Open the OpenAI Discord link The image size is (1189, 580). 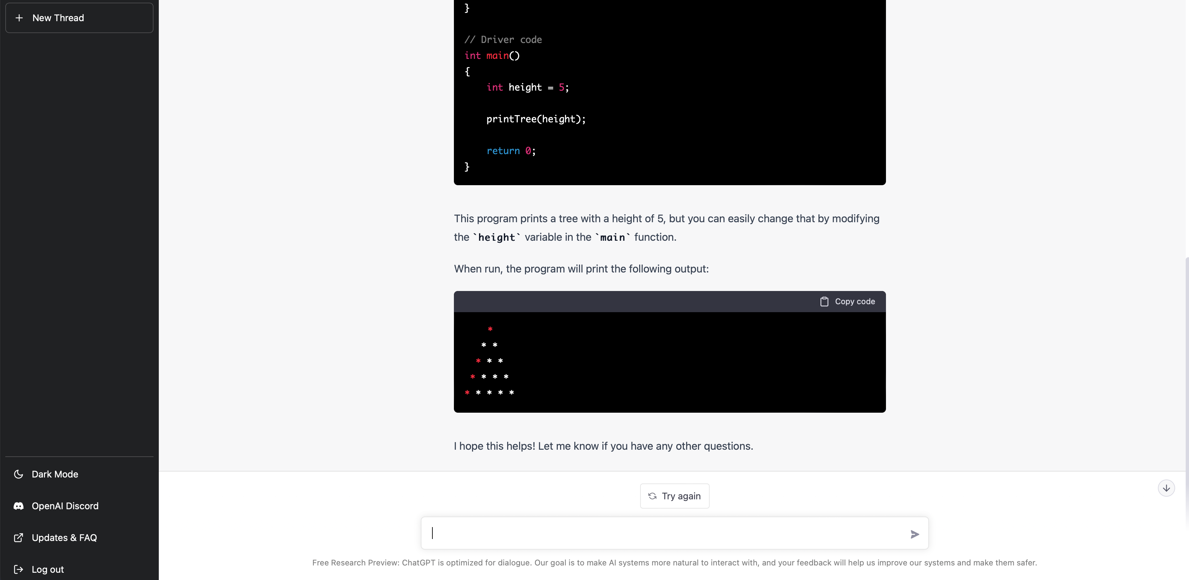(x=65, y=506)
